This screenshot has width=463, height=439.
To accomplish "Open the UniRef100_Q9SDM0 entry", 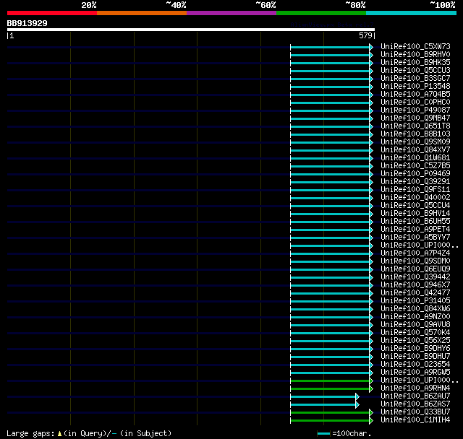I will point(415,261).
